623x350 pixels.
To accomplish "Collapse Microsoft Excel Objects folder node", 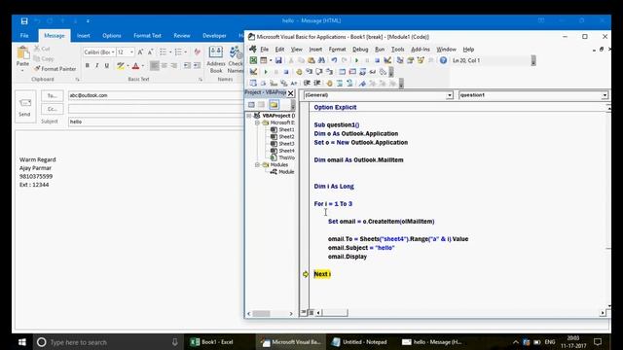I will 257,122.
